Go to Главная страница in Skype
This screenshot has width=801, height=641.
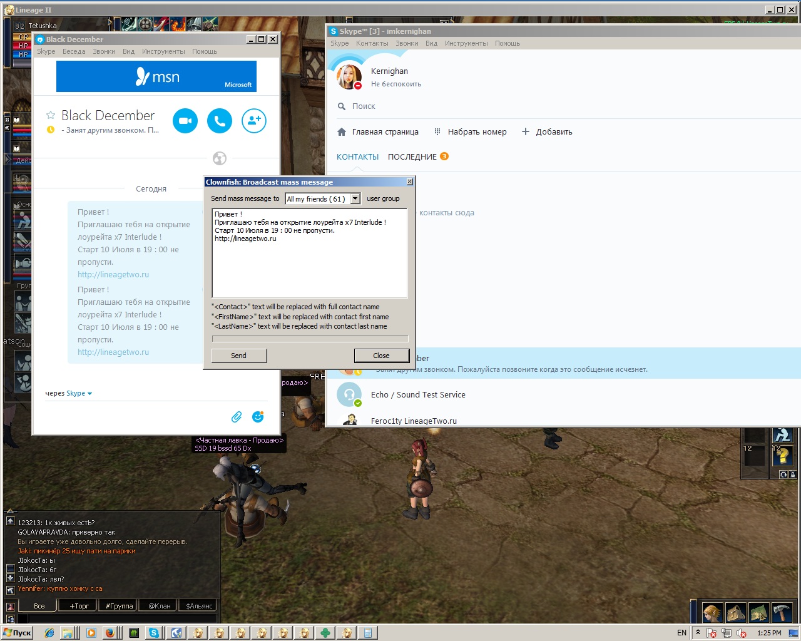[378, 131]
